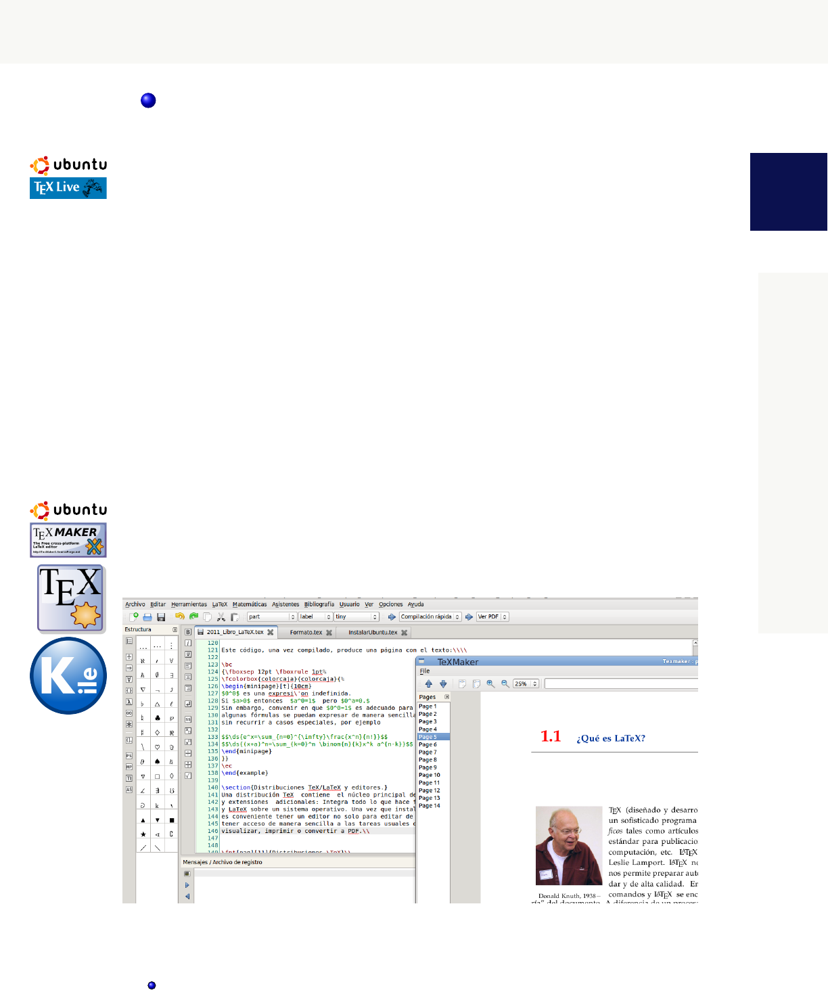Switch to the Formato.tex tab
Image resolution: width=828 pixels, height=990 pixels.
point(306,632)
